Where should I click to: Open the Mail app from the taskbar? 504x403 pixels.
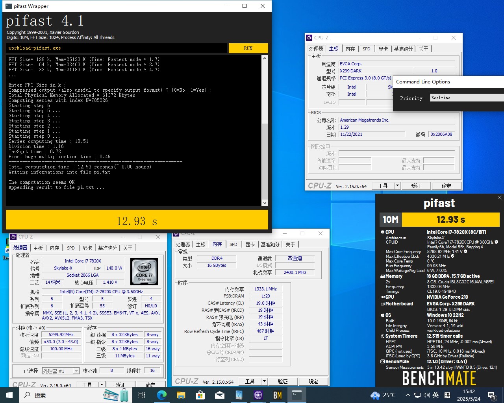(x=219, y=395)
